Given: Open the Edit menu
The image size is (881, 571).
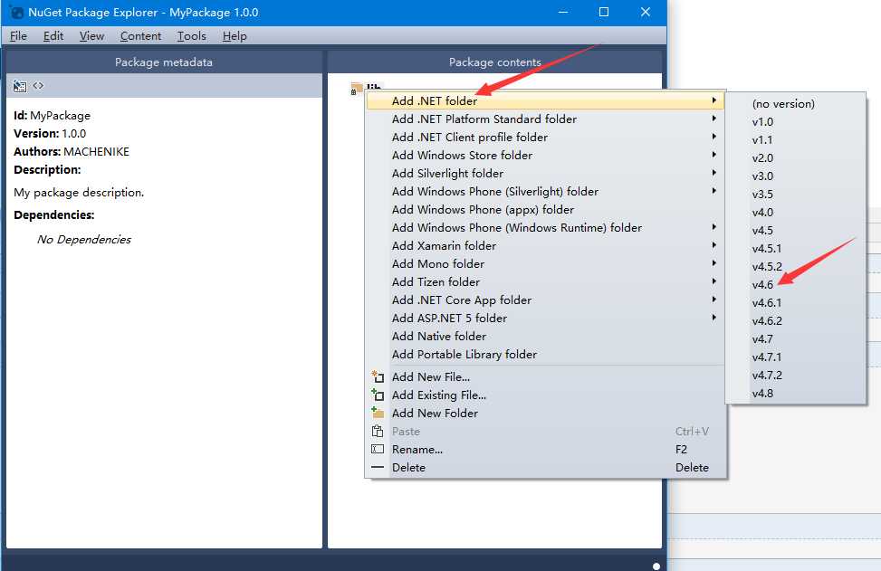Looking at the screenshot, I should coord(53,36).
